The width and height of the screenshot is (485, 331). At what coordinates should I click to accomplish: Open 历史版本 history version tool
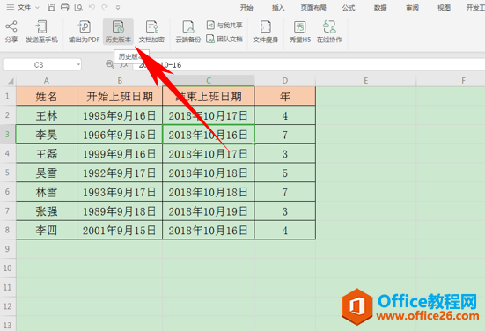(118, 32)
